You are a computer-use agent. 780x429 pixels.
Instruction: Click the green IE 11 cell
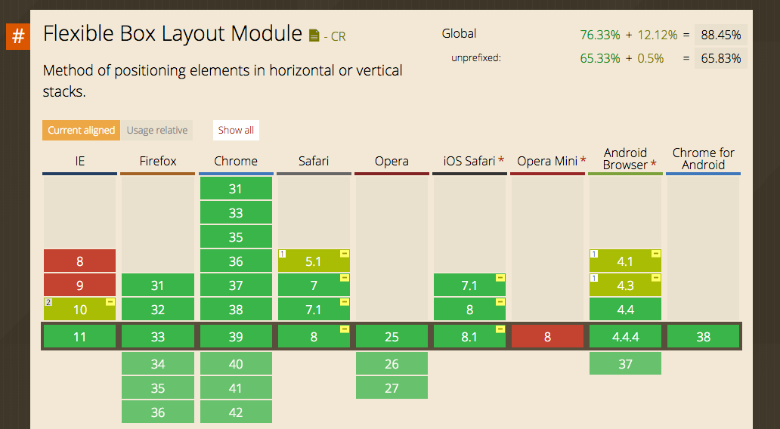[79, 337]
